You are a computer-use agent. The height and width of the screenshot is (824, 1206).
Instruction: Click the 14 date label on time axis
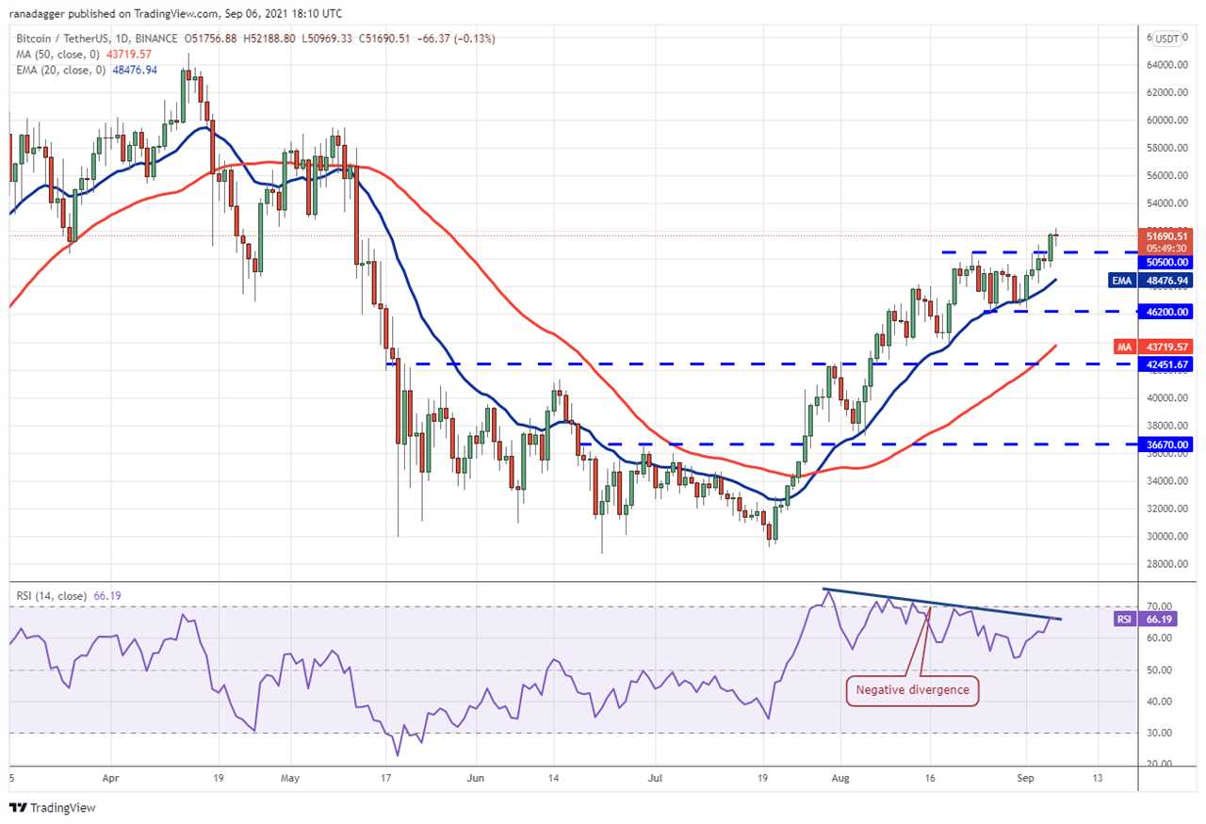[x=553, y=781]
